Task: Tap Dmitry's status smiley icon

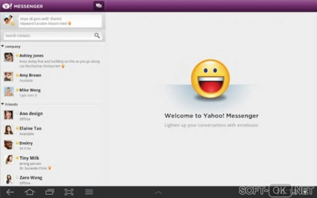Action: pyautogui.click(x=17, y=143)
